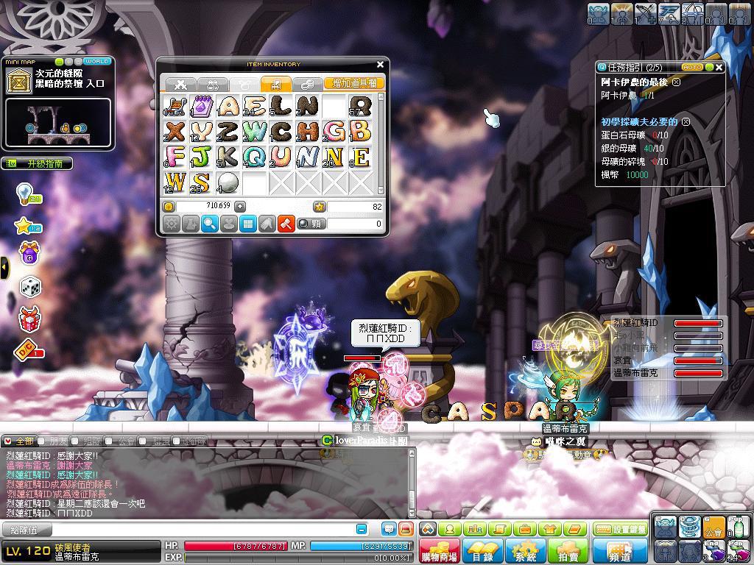Select the dark letter Z item
The image size is (754, 565).
click(228, 131)
